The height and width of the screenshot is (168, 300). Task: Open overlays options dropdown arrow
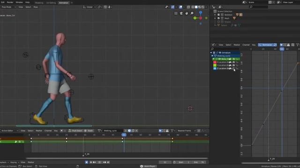pyautogui.click(x=184, y=7)
